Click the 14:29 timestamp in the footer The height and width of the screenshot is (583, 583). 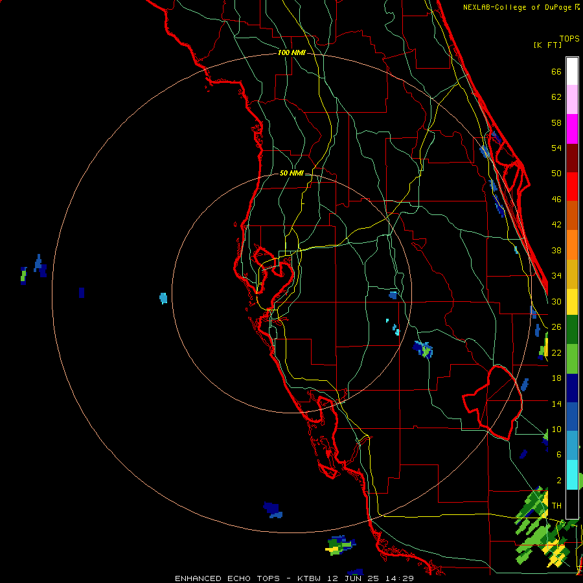tap(400, 578)
